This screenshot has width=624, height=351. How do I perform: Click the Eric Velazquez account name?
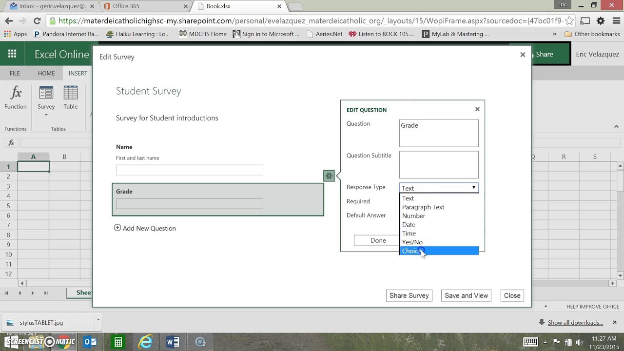(x=597, y=54)
